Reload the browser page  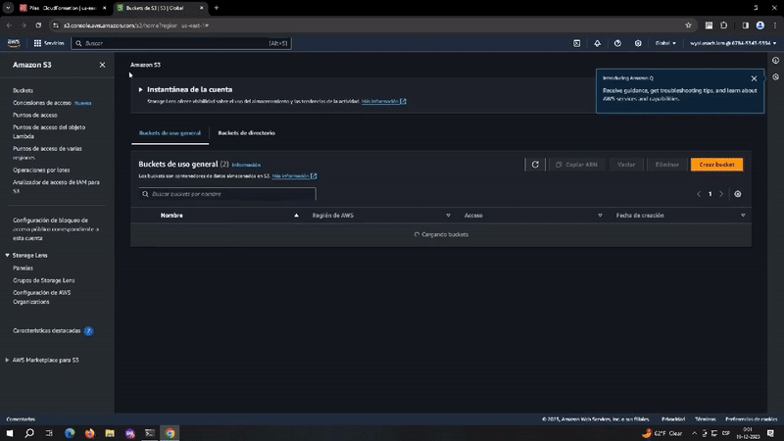click(38, 25)
